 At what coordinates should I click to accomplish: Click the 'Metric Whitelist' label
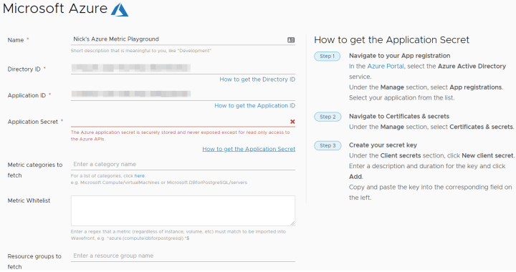(29, 200)
